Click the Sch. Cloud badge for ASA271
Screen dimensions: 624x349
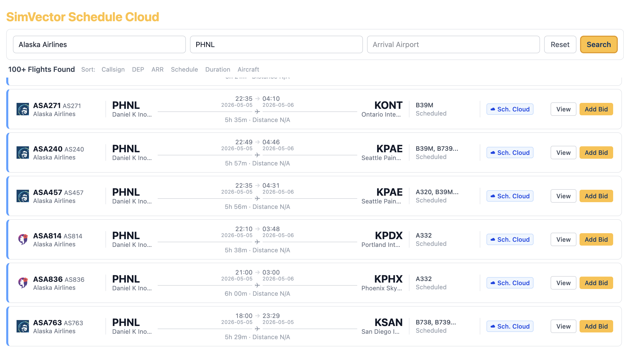[x=510, y=109]
